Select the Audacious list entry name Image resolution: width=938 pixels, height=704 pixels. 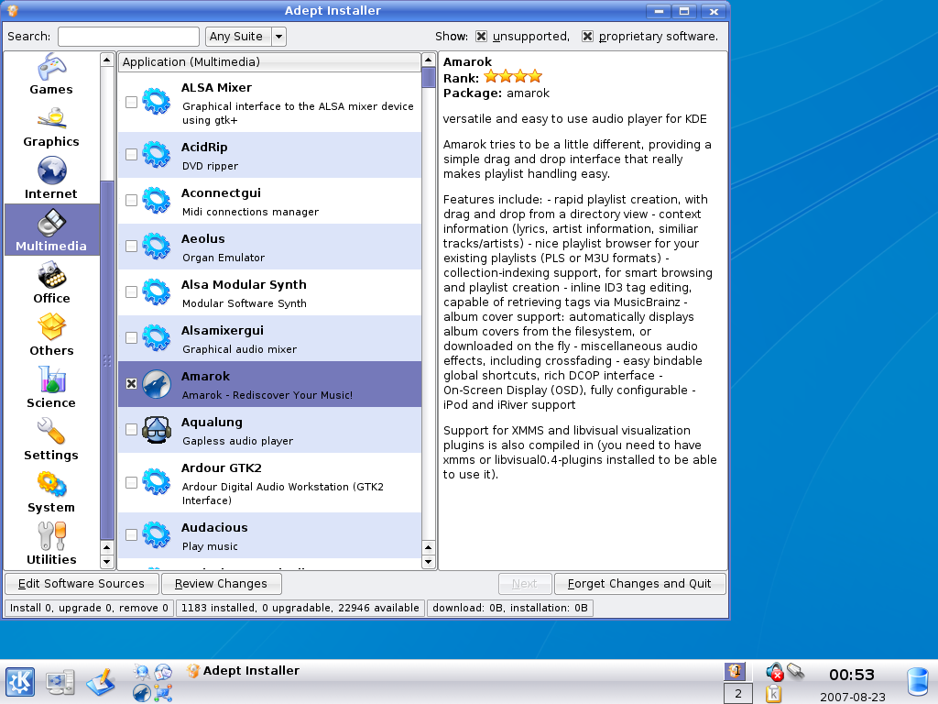(x=214, y=527)
